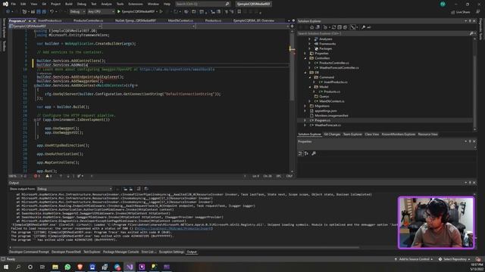Select WeatherForecastController.cs in Solution Explorer

[x=339, y=67]
